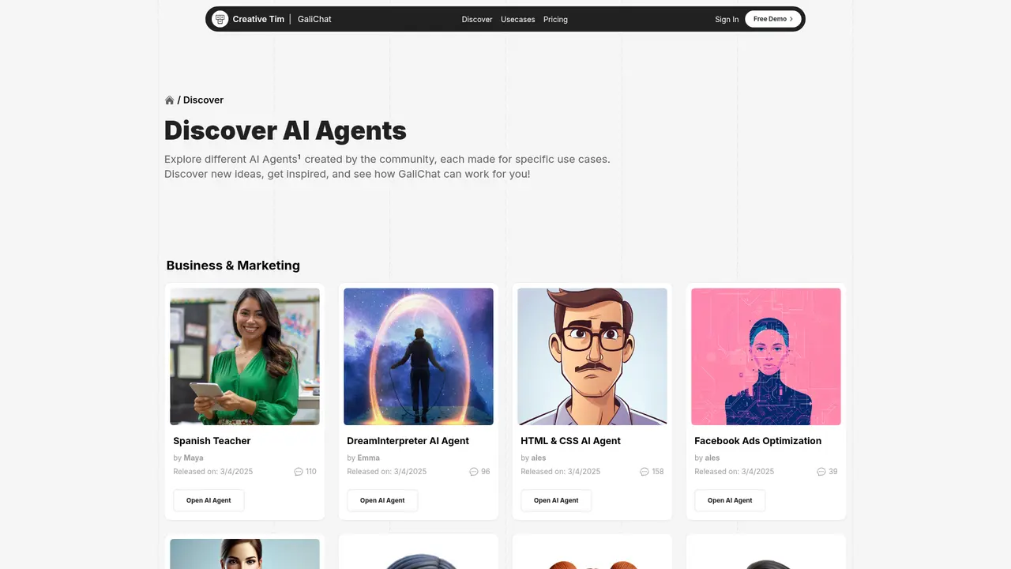Click the Discover AI Agents heading
Image resolution: width=1011 pixels, height=569 pixels.
tap(285, 130)
